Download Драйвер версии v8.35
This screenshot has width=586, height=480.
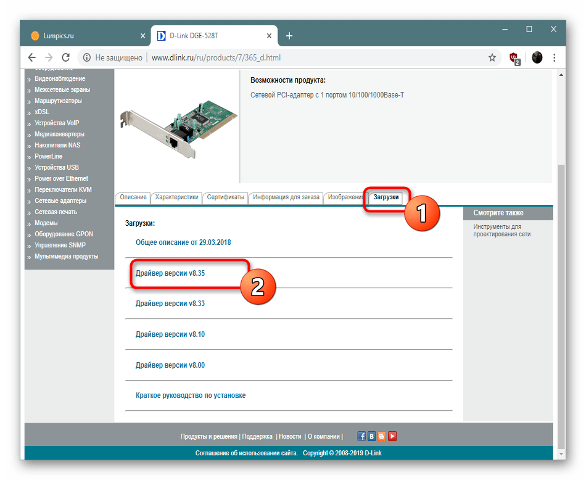click(x=170, y=273)
